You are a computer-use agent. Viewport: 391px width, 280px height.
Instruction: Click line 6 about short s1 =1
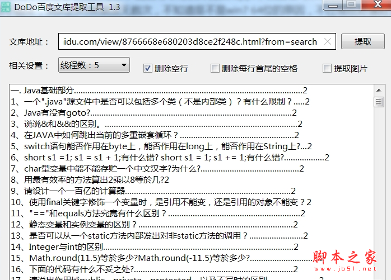170,158
